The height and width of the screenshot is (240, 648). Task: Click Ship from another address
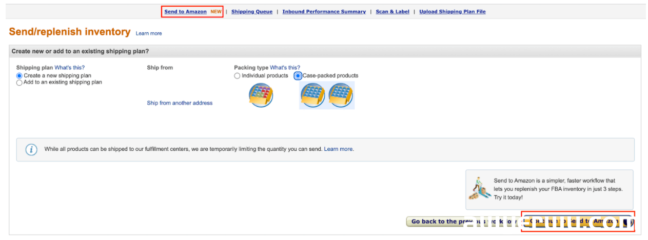click(x=180, y=103)
